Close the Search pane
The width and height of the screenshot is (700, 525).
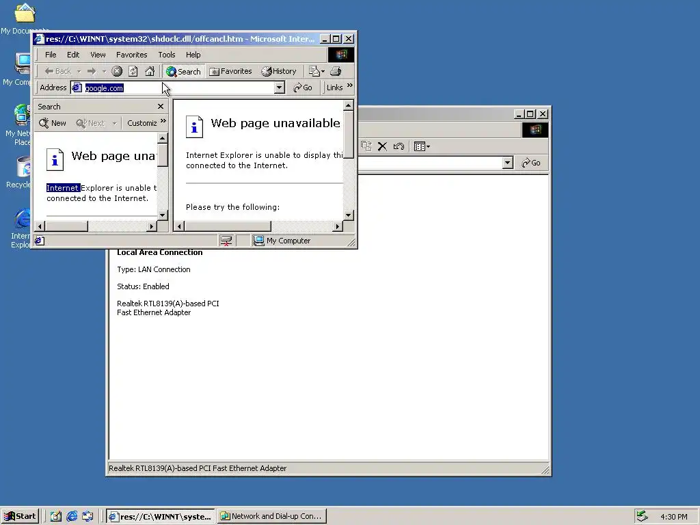click(161, 106)
